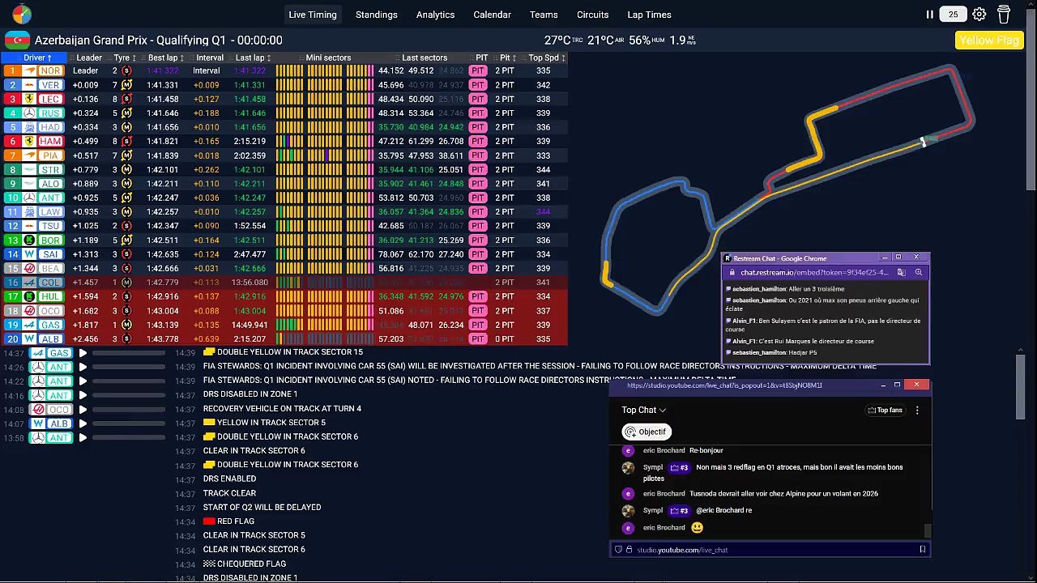Screen dimensions: 1037x583
Task: Click the TRACK CLEAR message
Action: (x=229, y=492)
